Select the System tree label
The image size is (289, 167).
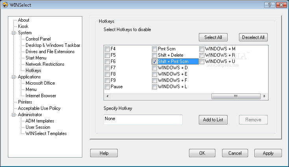[x=25, y=33]
